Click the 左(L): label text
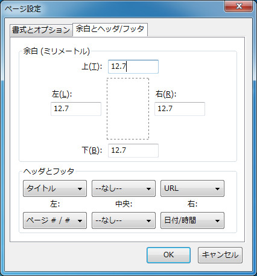 [x=62, y=94]
